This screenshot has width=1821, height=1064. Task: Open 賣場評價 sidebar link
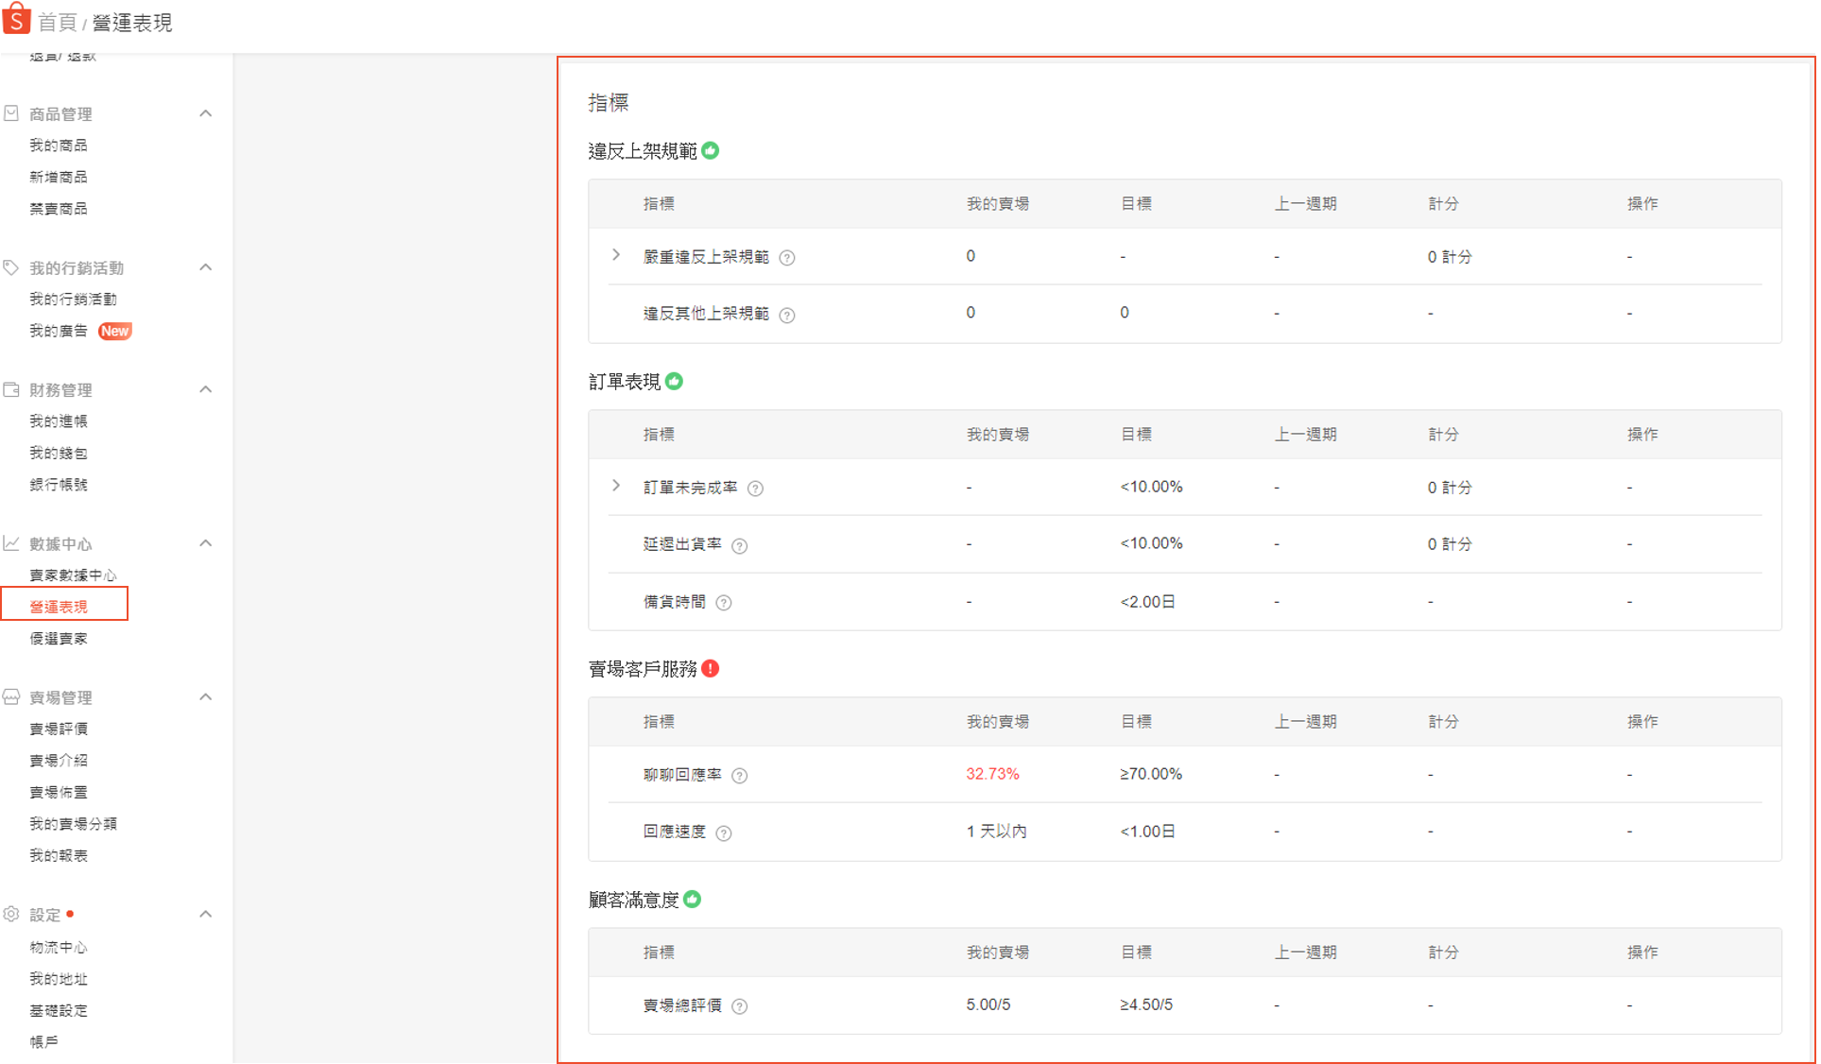(59, 729)
